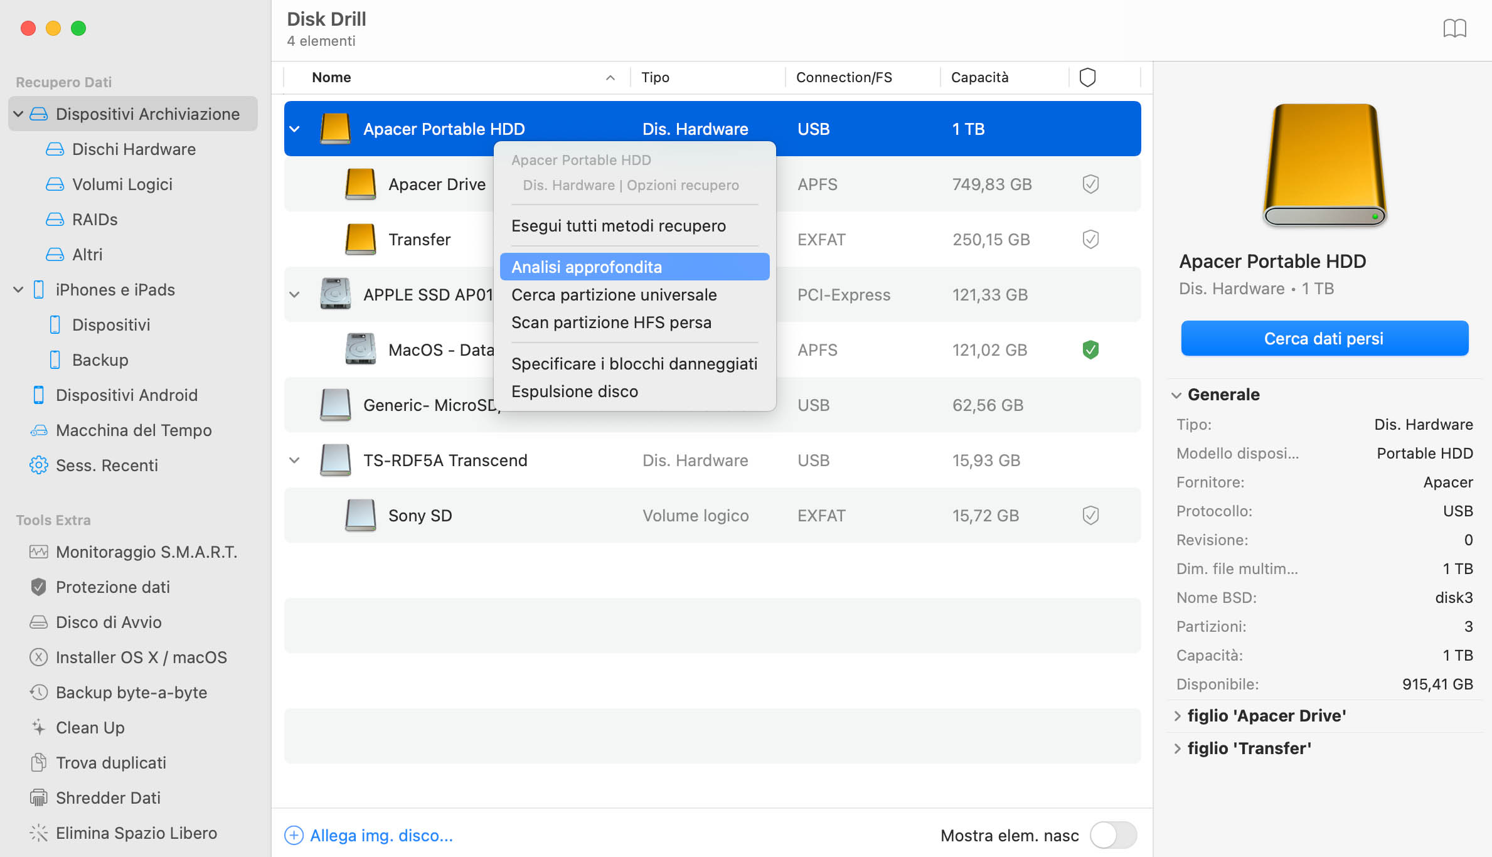
Task: Sort by Nome column arrow
Action: [610, 78]
